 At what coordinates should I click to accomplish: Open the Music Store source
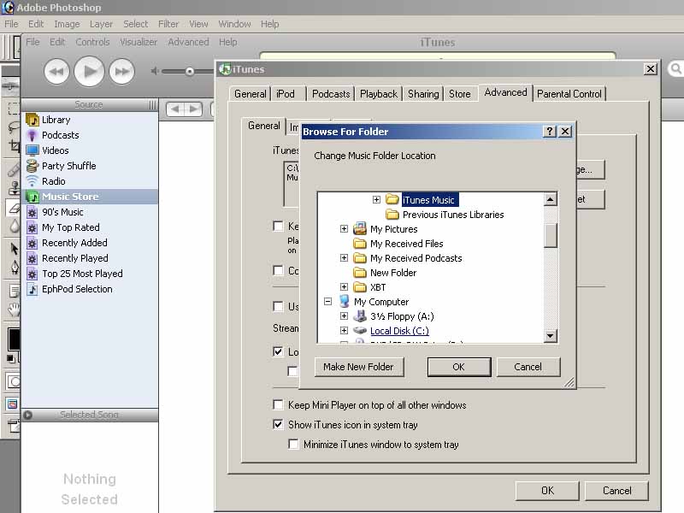pyautogui.click(x=90, y=197)
